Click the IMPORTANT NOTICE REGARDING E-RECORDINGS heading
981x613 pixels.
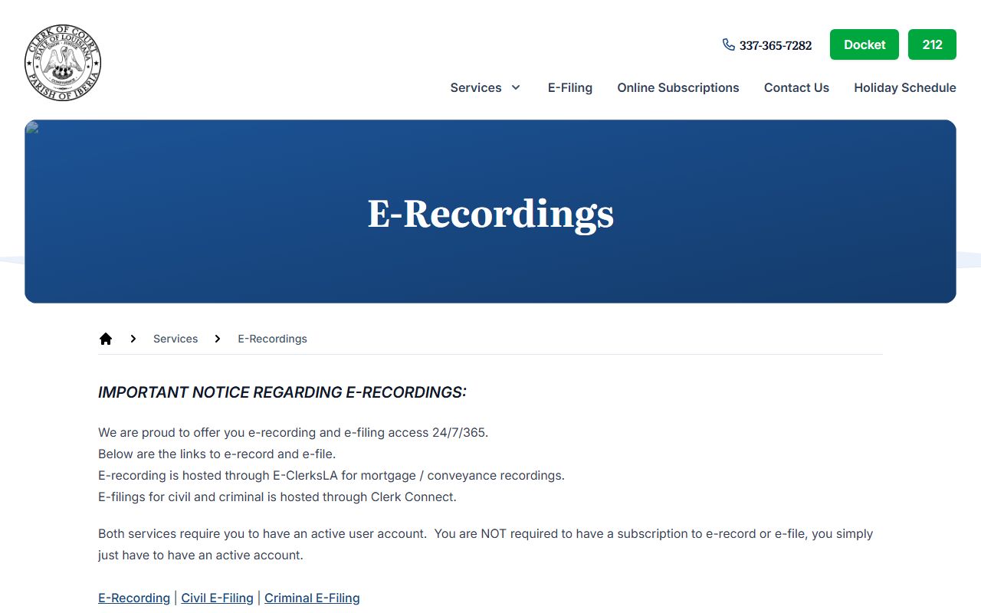[282, 392]
